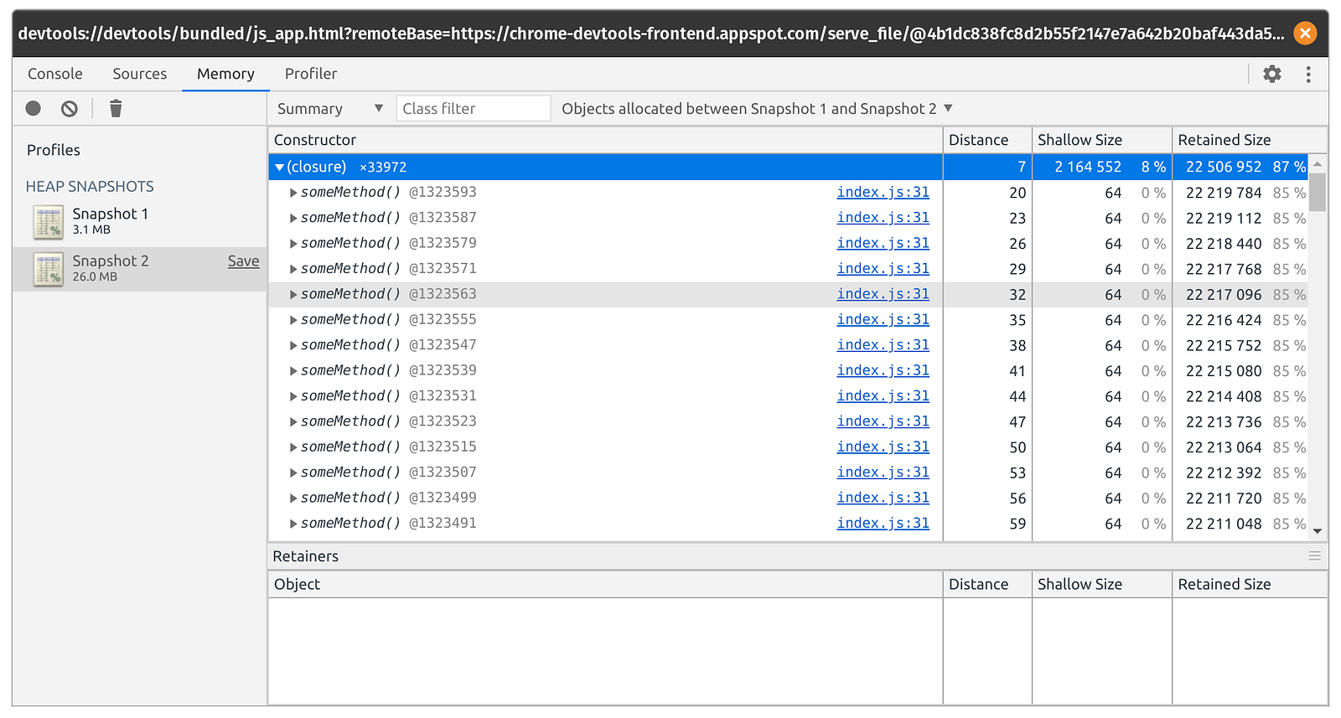Expand someMethod() @1323579 row
Screen dimensions: 1341x718
[x=293, y=243]
